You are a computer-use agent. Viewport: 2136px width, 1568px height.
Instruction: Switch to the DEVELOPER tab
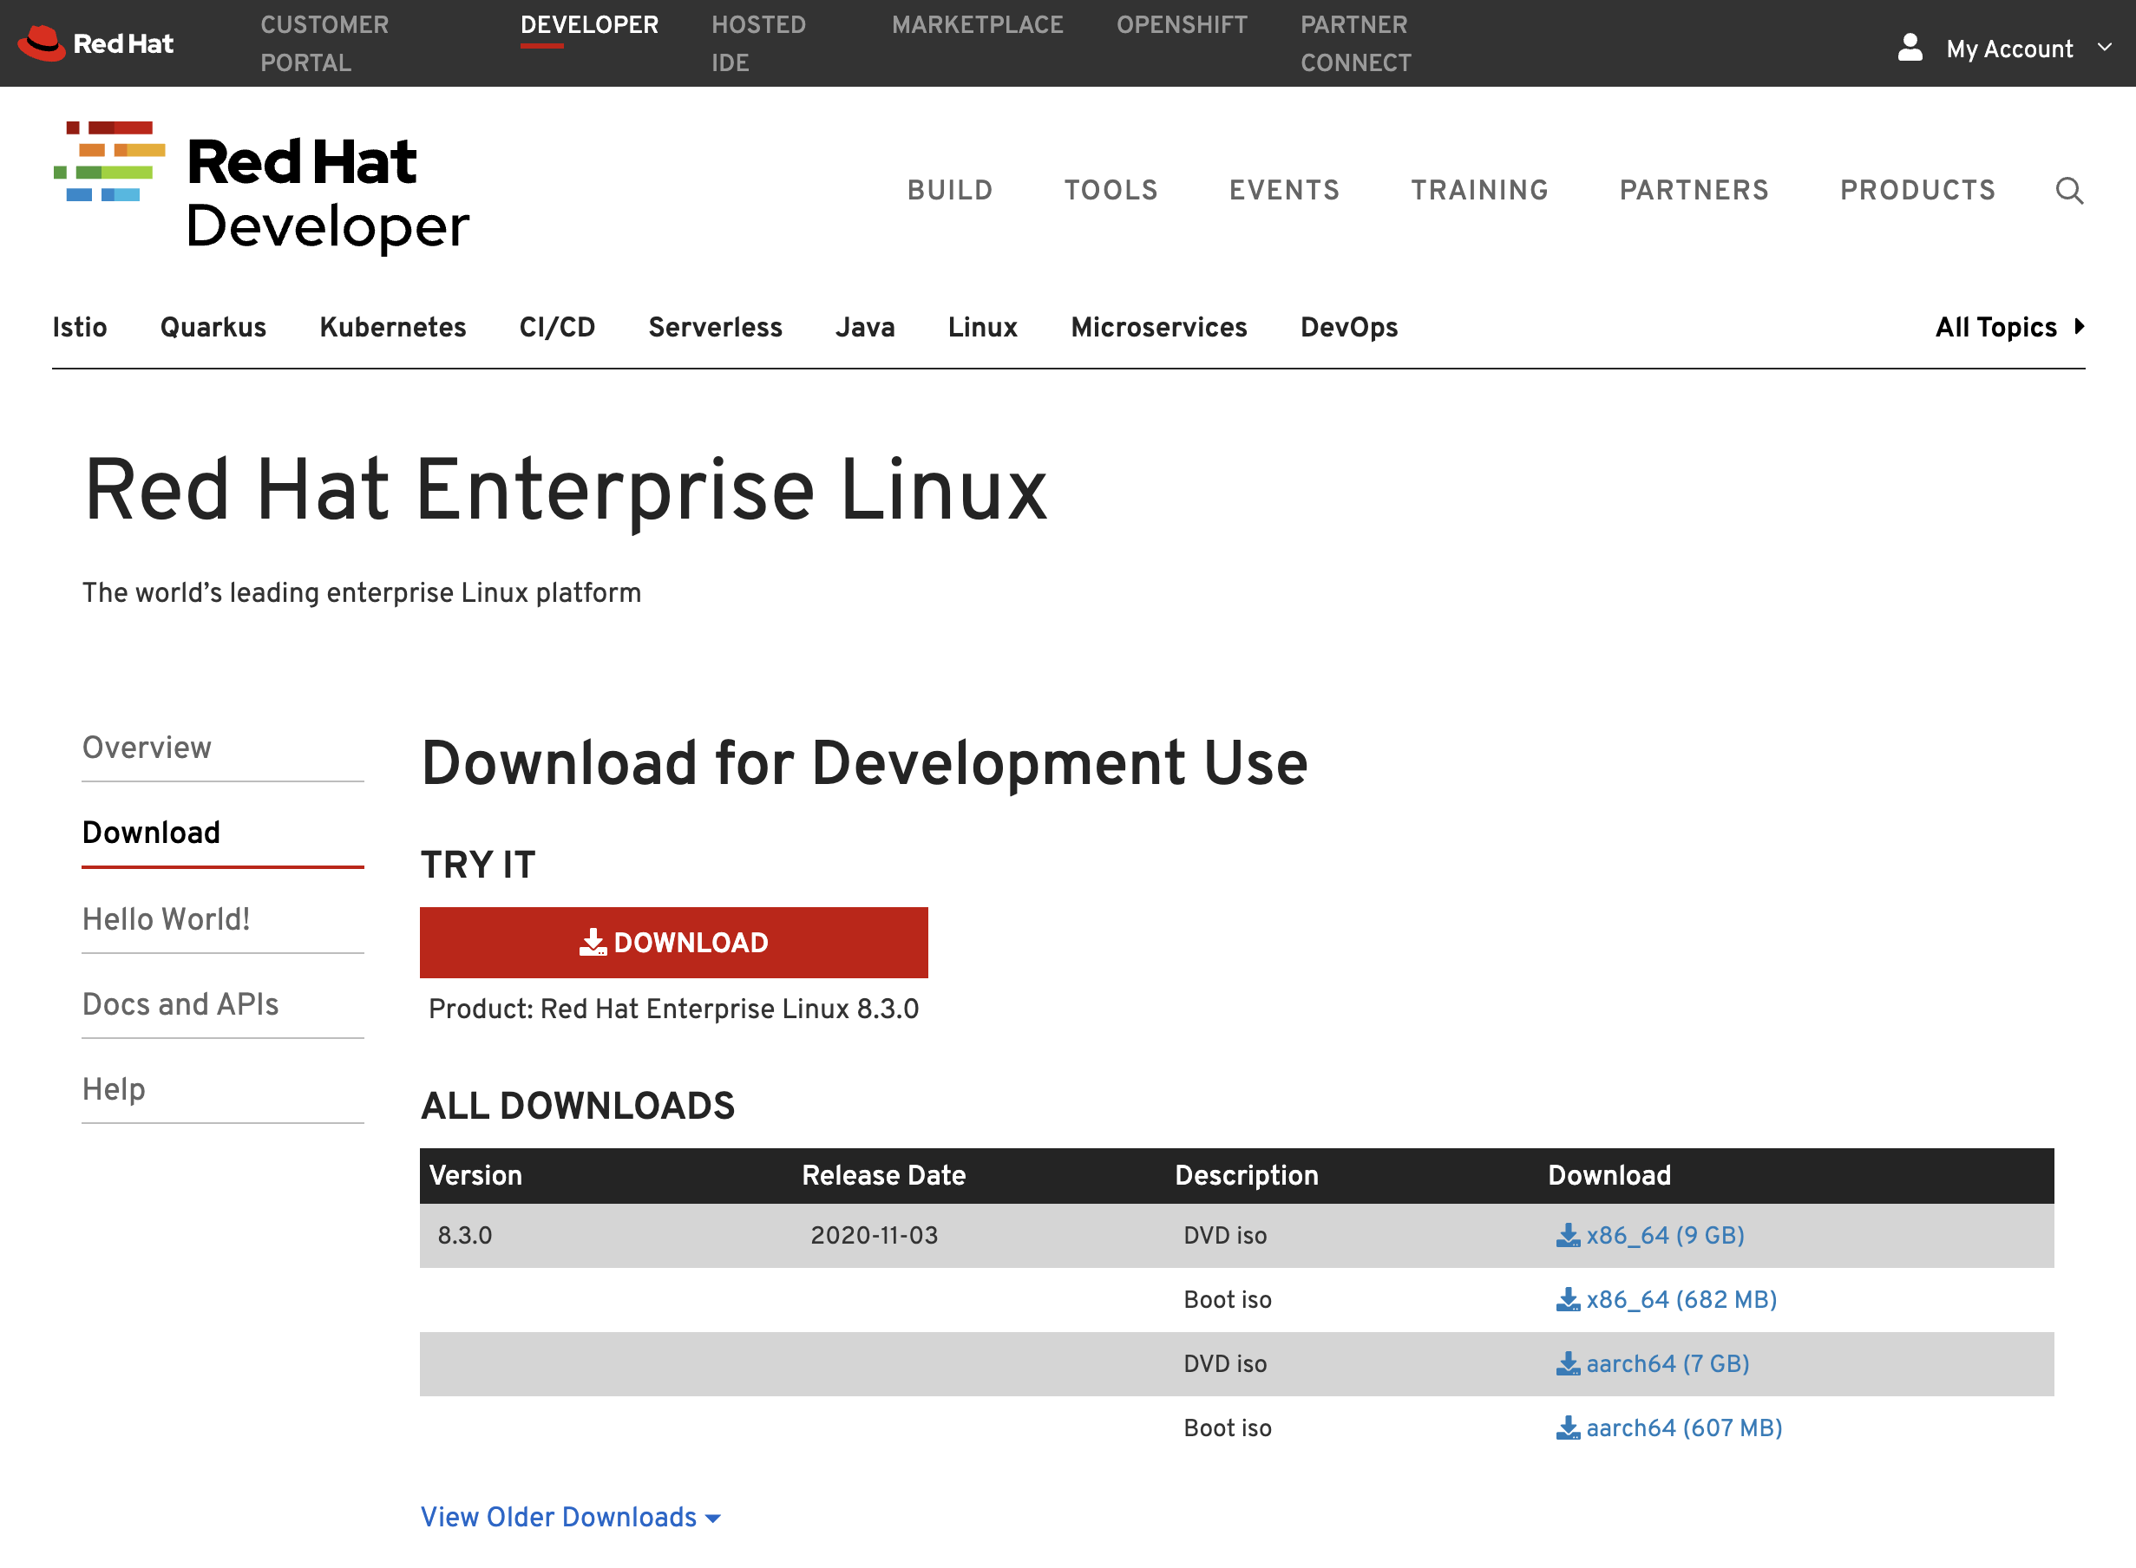click(x=588, y=24)
